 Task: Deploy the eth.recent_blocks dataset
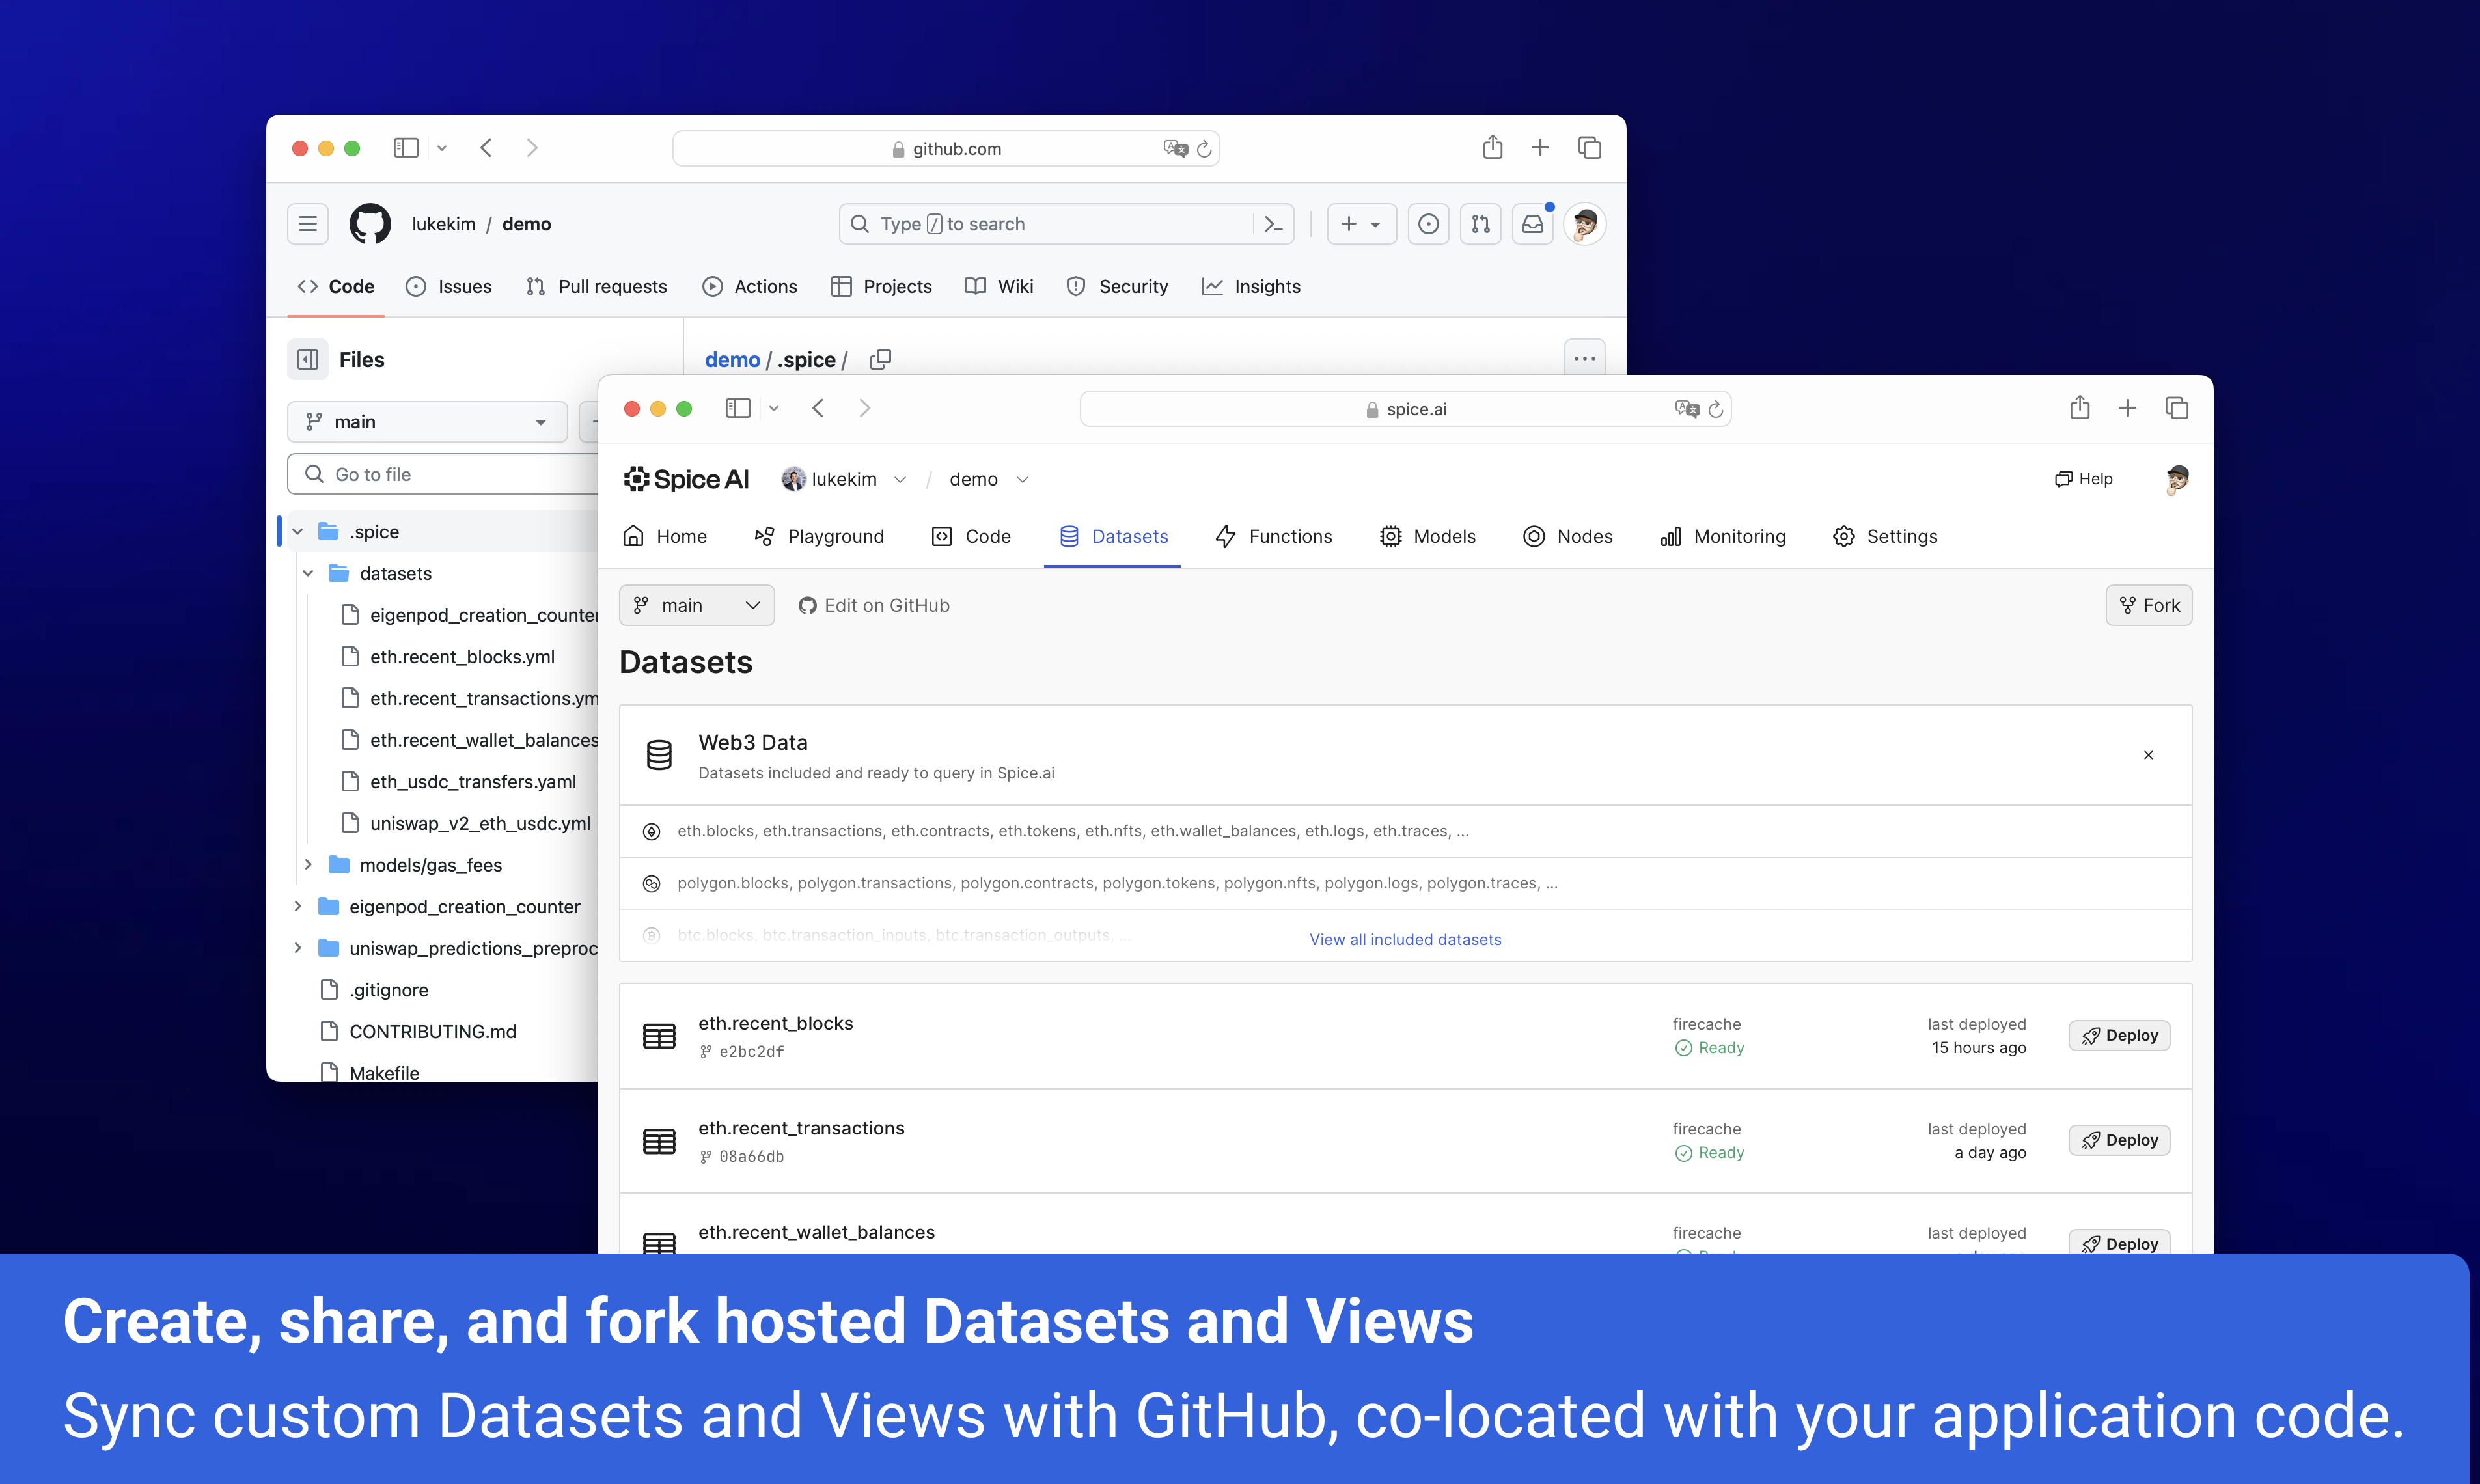[x=2119, y=1035]
